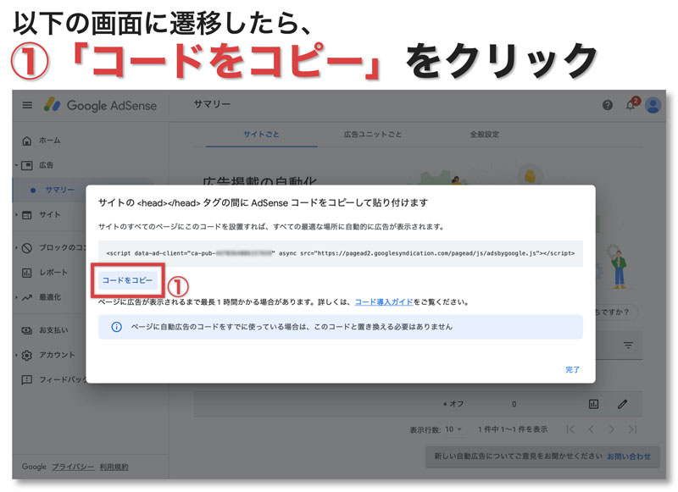The width and height of the screenshot is (678, 492).
Task: Click the お問い合わせ link
Action: click(629, 456)
